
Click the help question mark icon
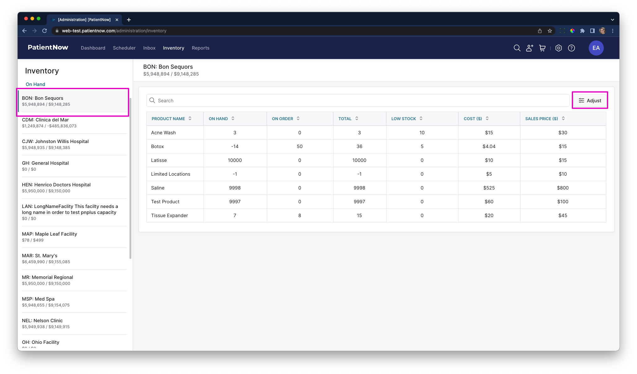point(571,48)
